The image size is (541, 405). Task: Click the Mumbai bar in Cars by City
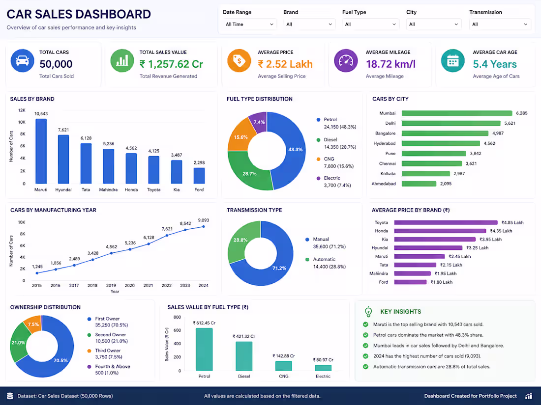(457, 113)
